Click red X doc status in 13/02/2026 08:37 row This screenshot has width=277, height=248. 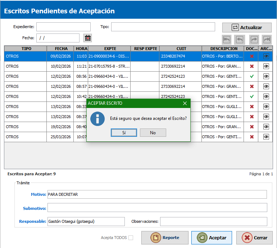[x=252, y=117]
